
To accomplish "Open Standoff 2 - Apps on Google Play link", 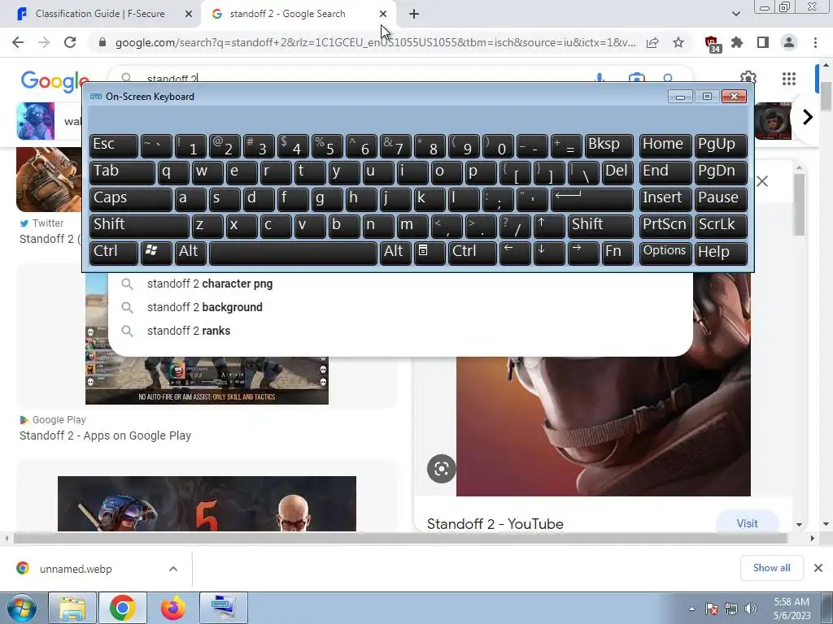I will pos(105,435).
